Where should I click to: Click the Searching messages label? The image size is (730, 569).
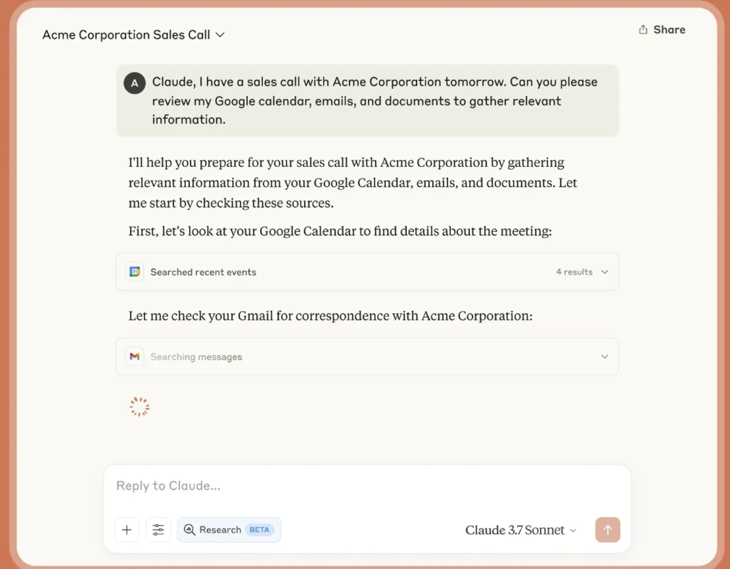tap(196, 357)
